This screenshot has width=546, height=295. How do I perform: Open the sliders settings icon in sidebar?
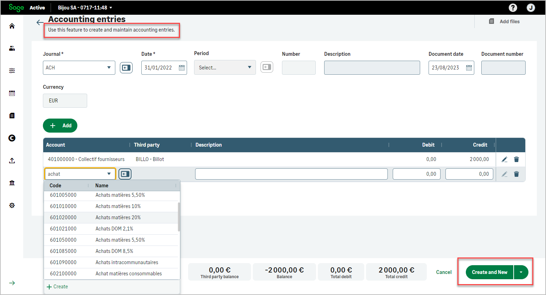[12, 71]
